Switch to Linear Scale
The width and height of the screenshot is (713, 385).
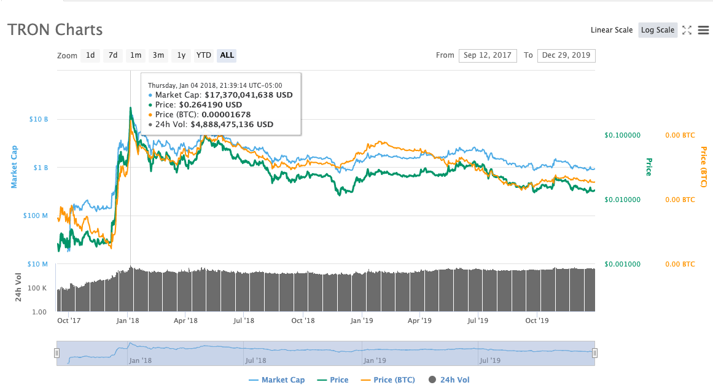tap(612, 30)
